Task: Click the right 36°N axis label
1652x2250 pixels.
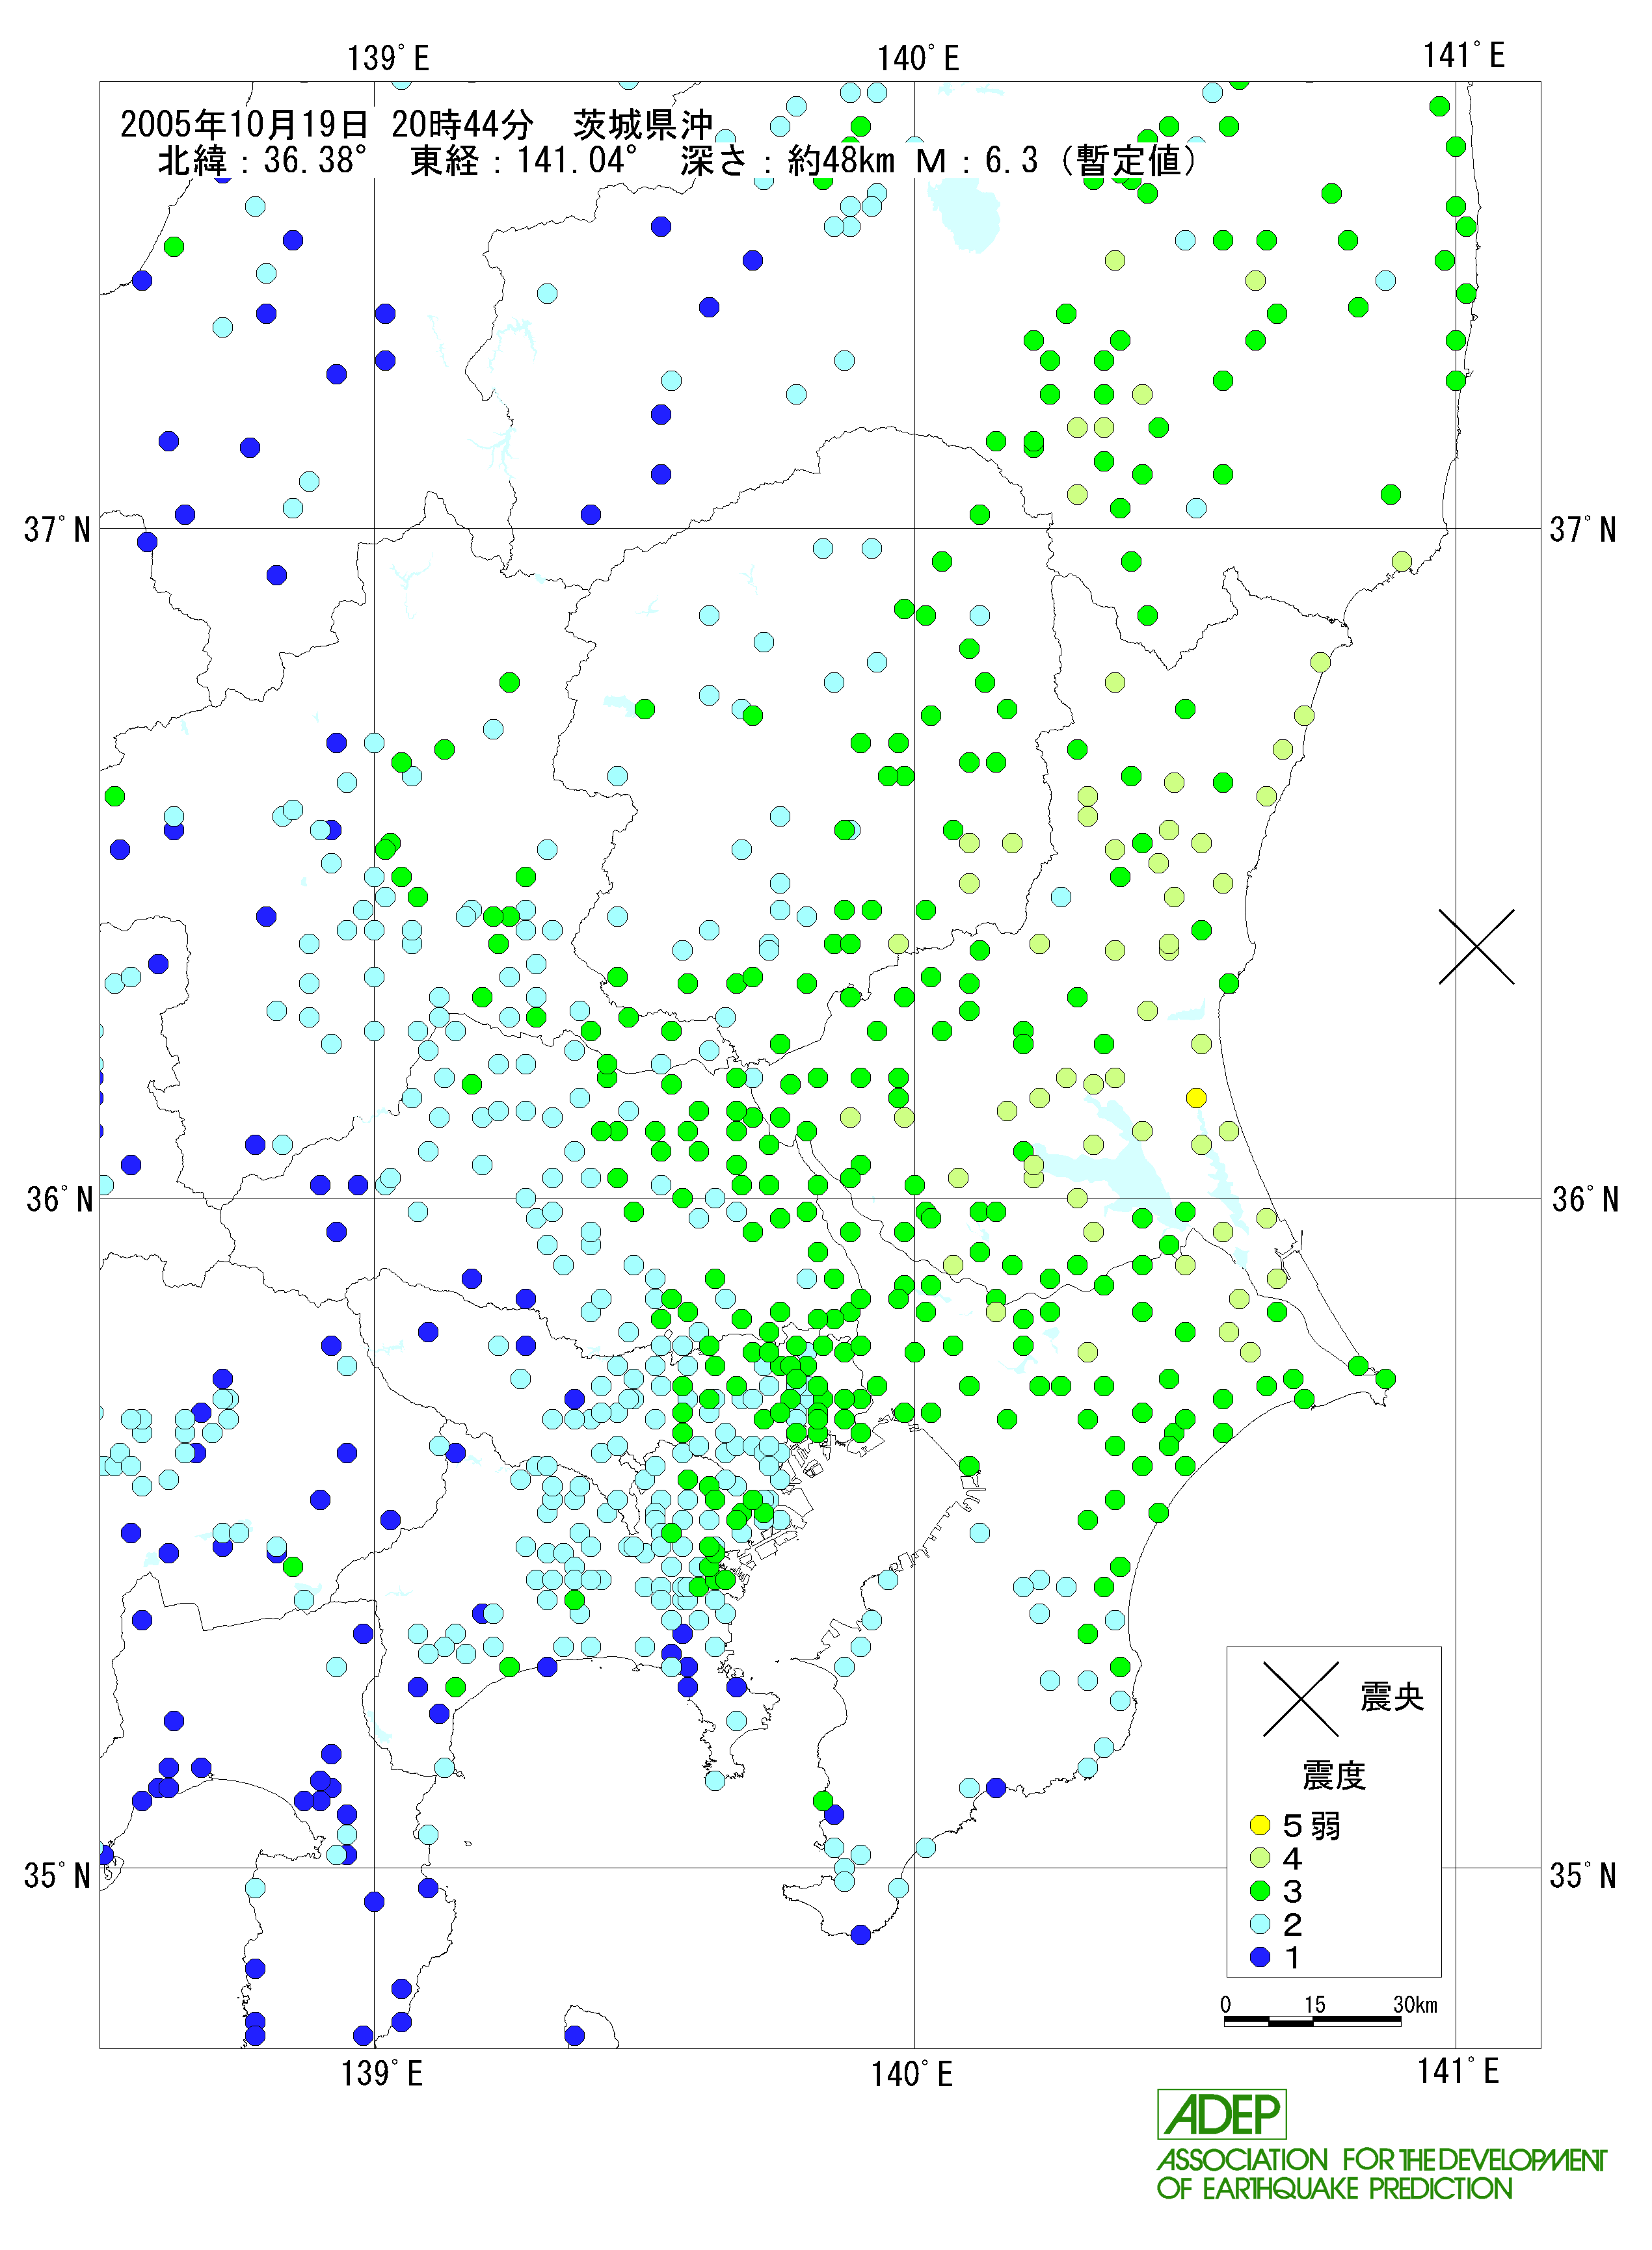Action: [1585, 1200]
